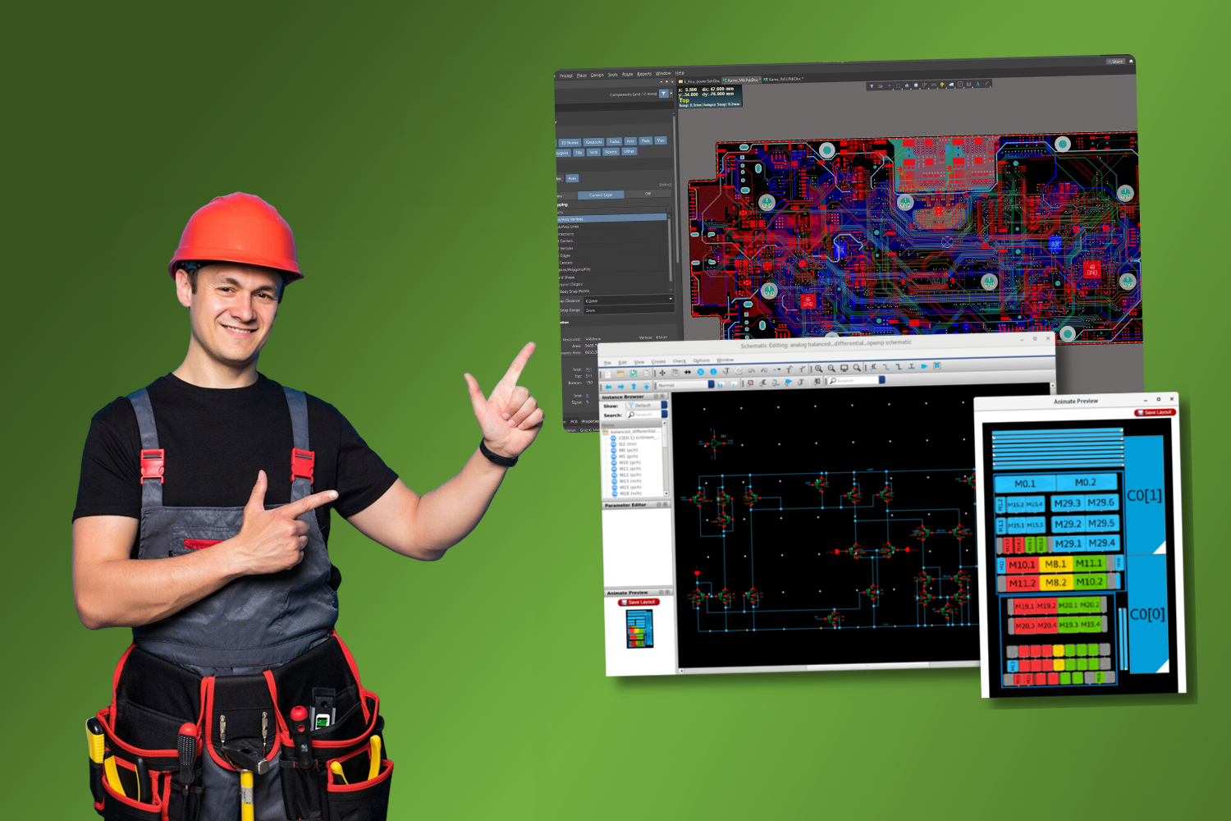Click the blue up arrow navigation icon

point(634,387)
